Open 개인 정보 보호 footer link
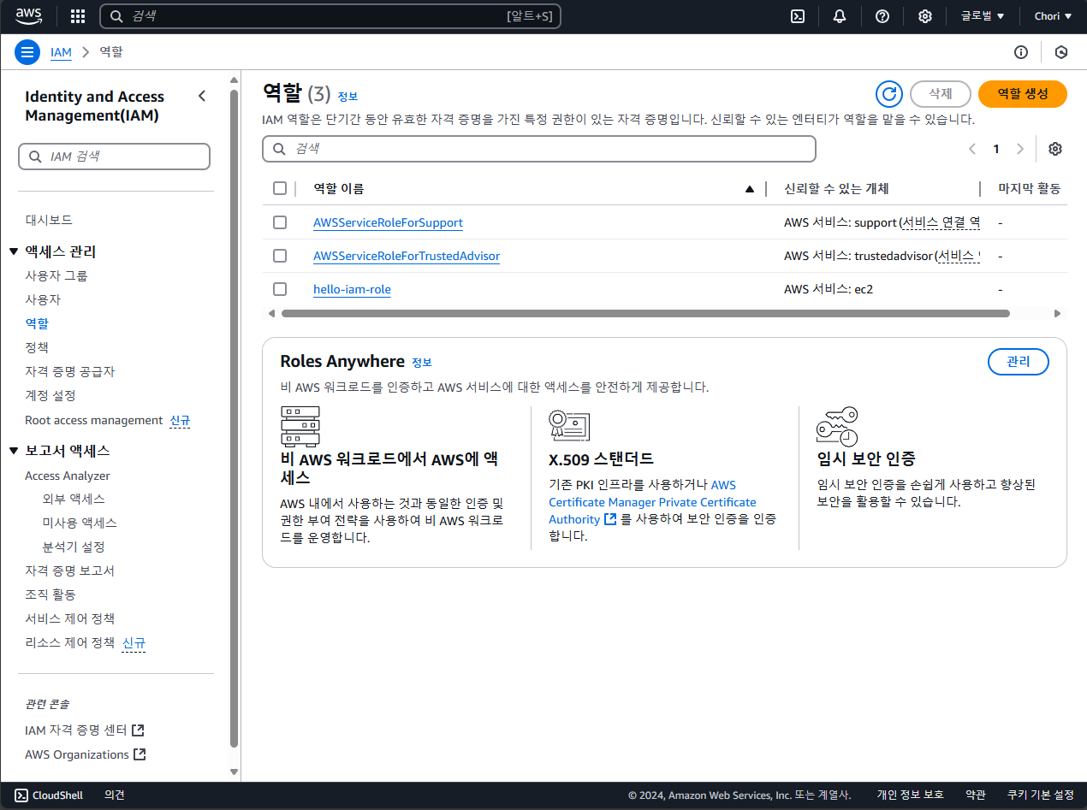The image size is (1087, 810). [910, 795]
